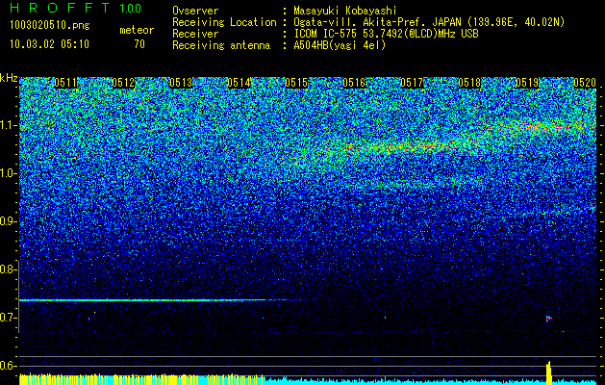This screenshot has height=385, width=605.
Task: Click the meteor count value 70
Action: point(139,44)
